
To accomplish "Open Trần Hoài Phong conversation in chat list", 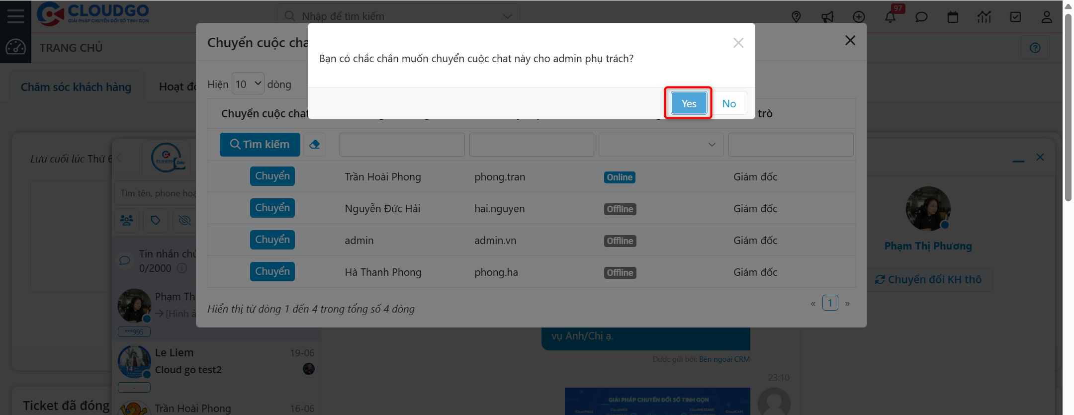I will pos(217,407).
